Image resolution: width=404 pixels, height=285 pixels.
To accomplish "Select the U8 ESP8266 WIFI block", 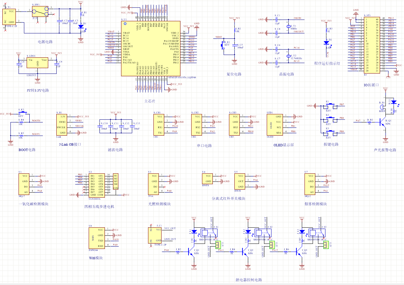I will 97,238.
